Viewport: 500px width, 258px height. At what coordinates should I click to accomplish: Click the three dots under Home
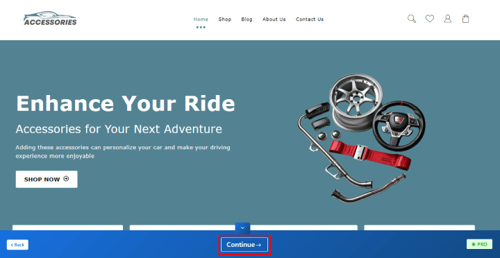pyautogui.click(x=201, y=27)
